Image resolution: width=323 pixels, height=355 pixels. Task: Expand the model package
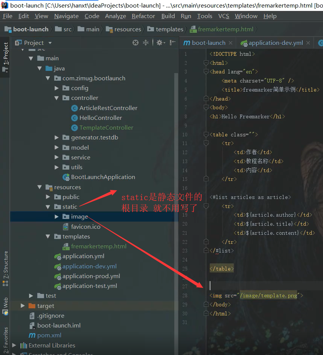point(56,147)
